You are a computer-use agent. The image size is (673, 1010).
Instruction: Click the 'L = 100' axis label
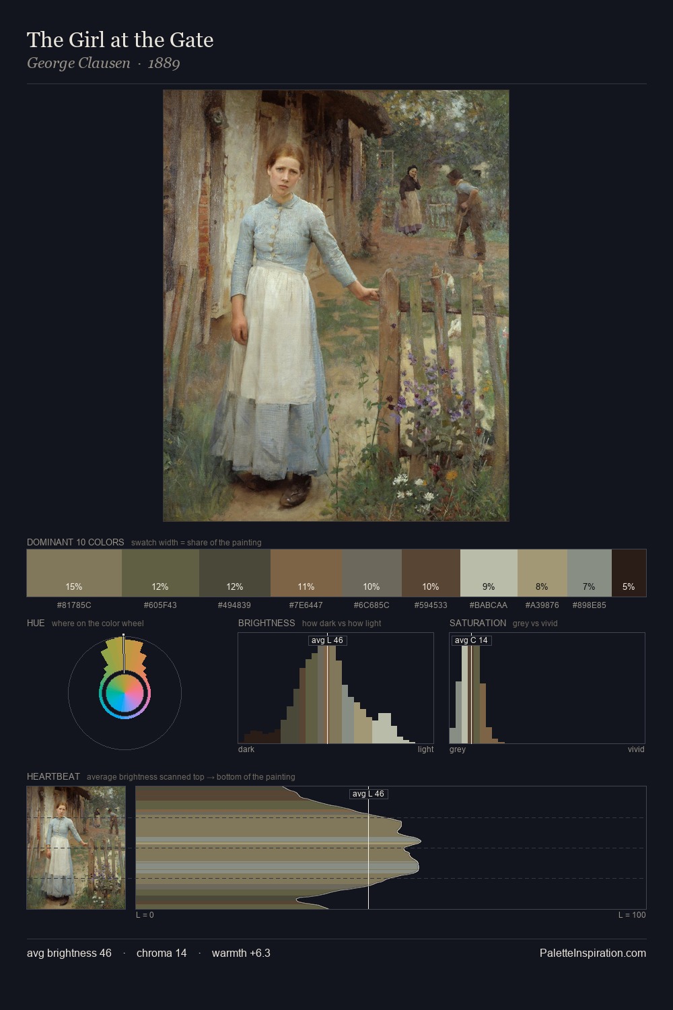632,915
